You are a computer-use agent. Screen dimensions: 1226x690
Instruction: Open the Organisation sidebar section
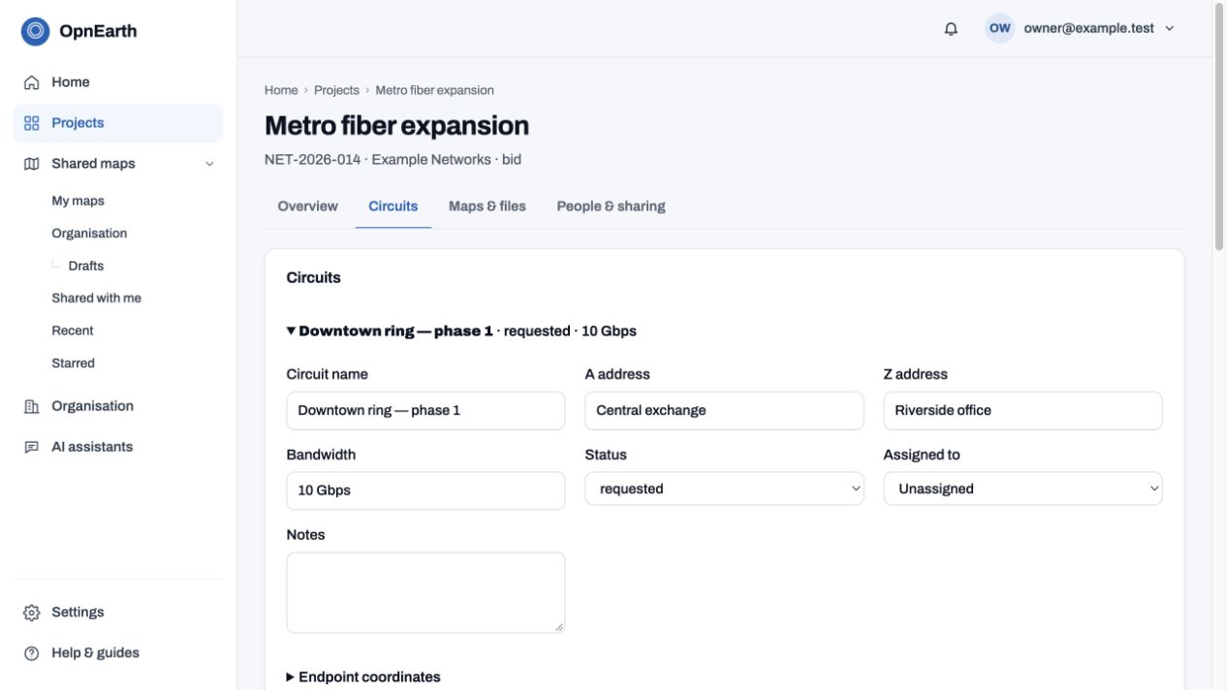pos(118,406)
